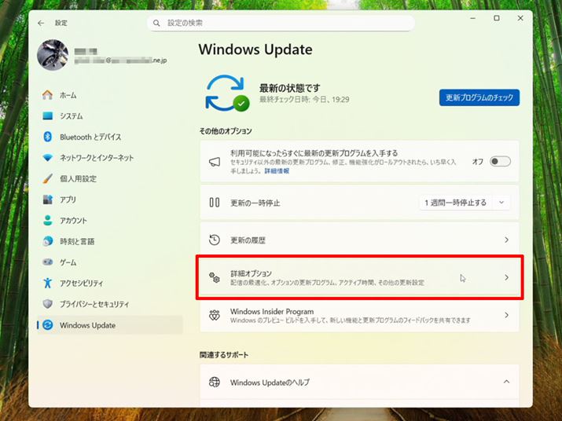Click the megaphone icon for latest updates
The width and height of the screenshot is (562, 421).
coord(215,162)
